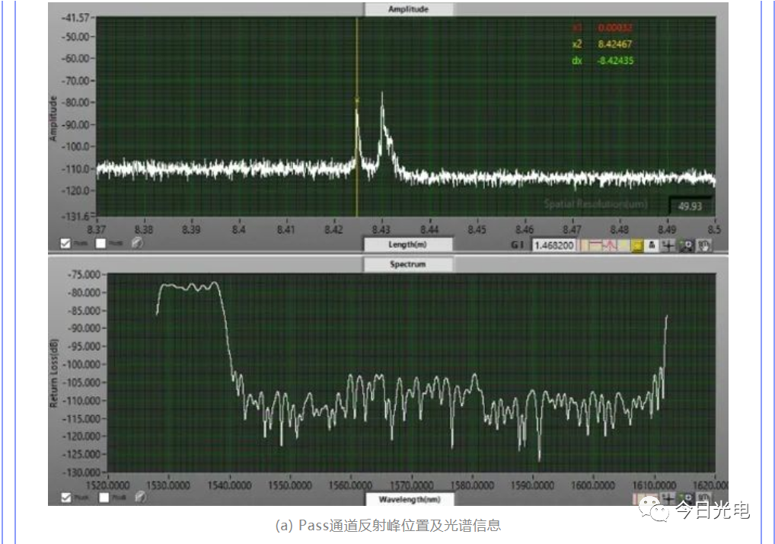The width and height of the screenshot is (775, 544).
Task: Select the zoom magnifier tool in Amplitude toolbar
Action: [687, 245]
